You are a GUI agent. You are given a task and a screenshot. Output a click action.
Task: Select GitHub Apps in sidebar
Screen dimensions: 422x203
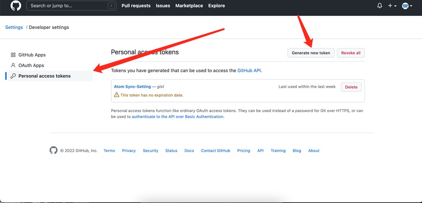32,55
